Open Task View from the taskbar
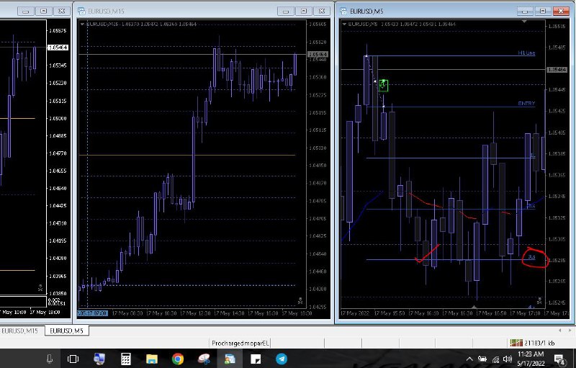 pos(73,359)
